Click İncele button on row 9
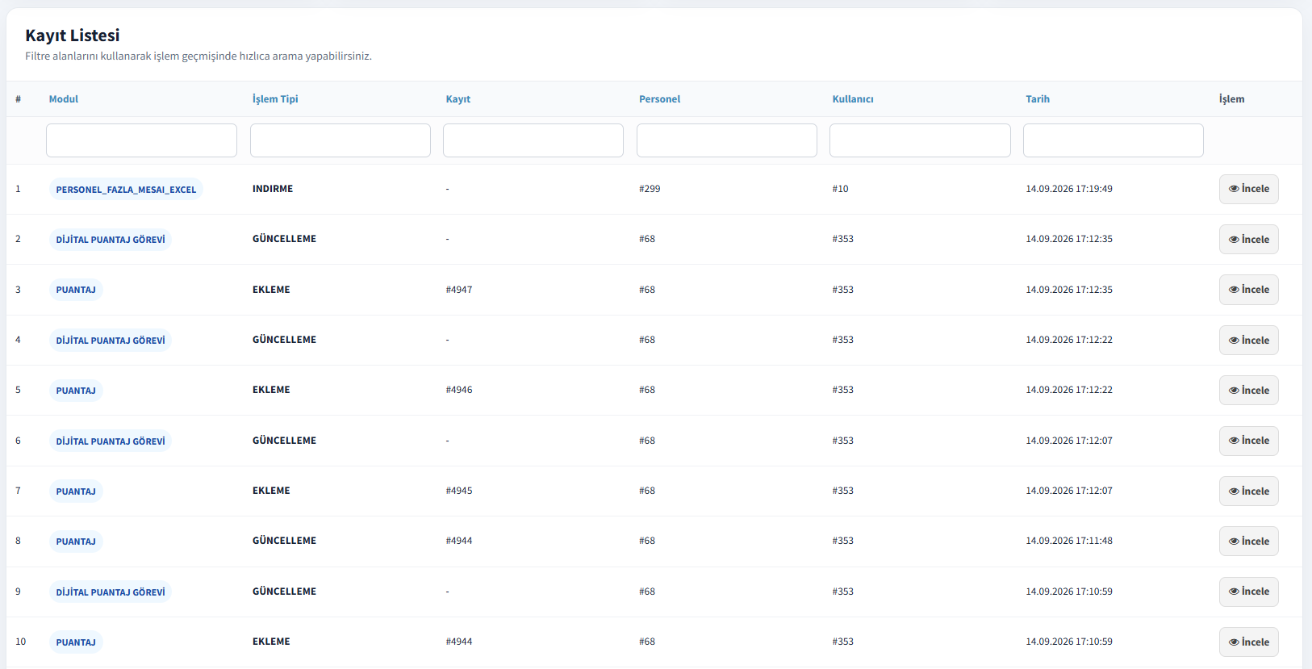This screenshot has width=1312, height=669. tap(1248, 592)
